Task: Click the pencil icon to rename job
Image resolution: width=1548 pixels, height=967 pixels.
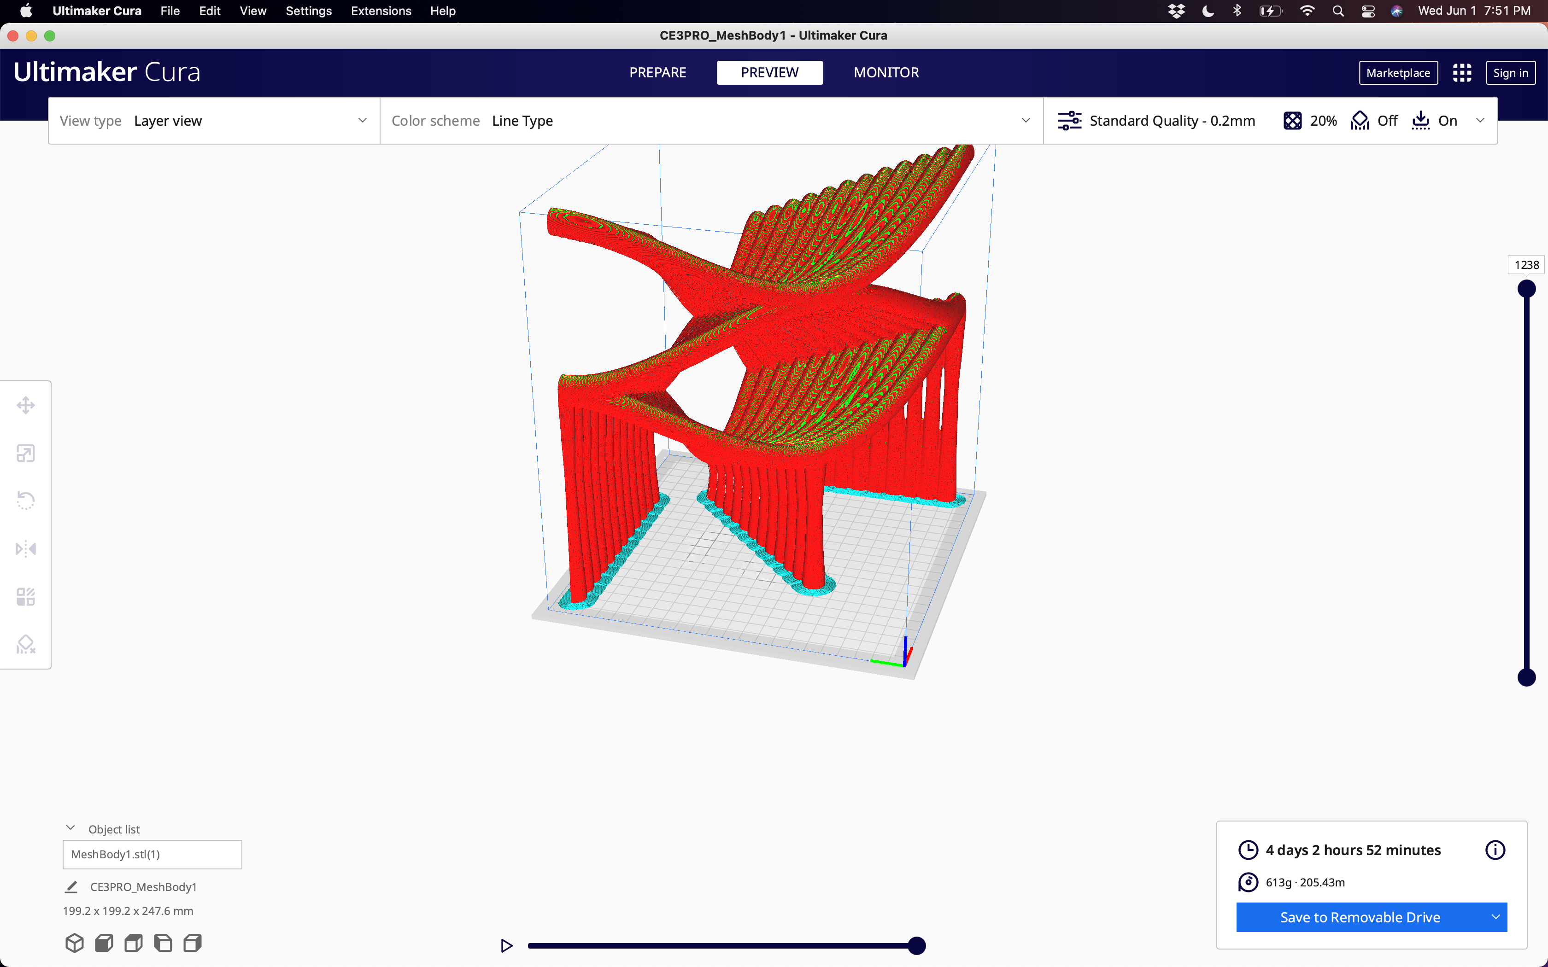Action: click(x=72, y=887)
